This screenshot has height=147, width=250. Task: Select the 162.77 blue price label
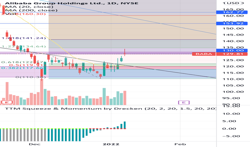[x=232, y=12]
